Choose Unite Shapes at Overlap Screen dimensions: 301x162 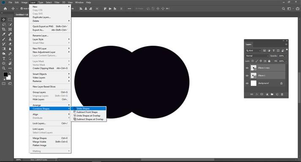point(88,116)
